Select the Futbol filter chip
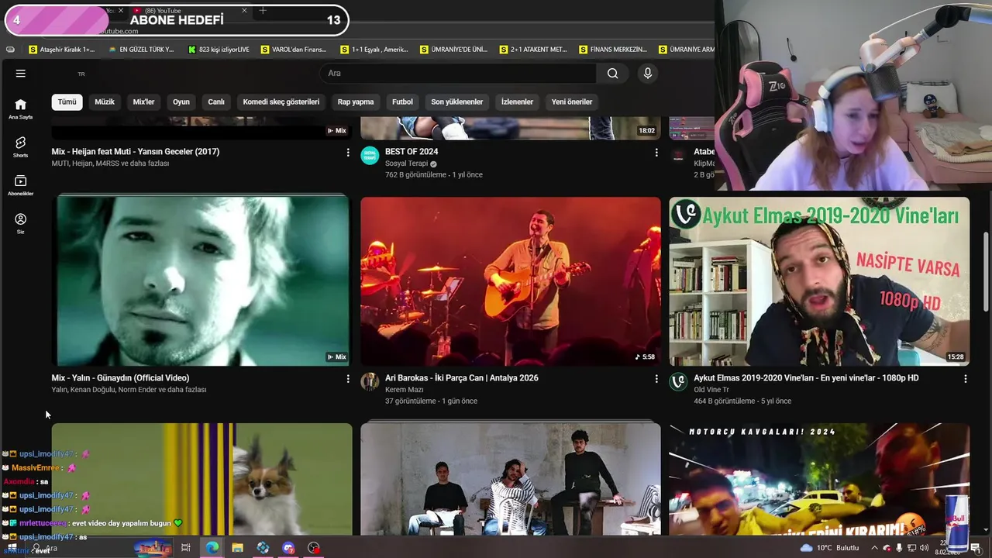Image resolution: width=992 pixels, height=558 pixels. [x=402, y=102]
